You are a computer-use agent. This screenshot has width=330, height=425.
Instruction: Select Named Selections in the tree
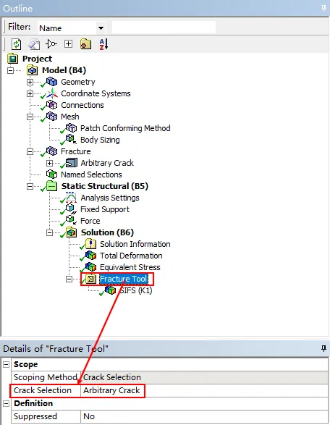91,174
